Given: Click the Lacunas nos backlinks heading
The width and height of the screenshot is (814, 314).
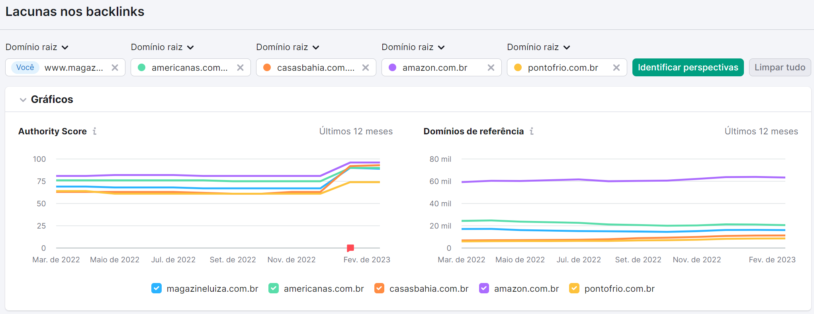Looking at the screenshot, I should [75, 12].
